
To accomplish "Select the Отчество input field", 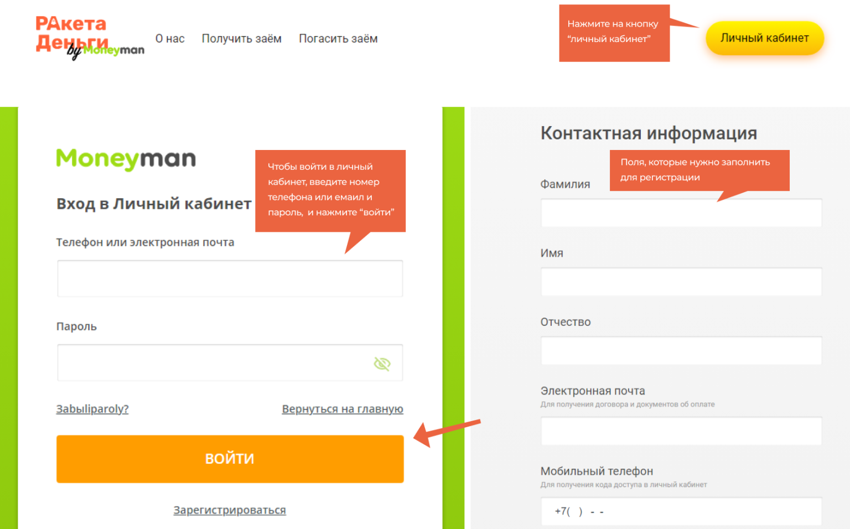I will pos(681,351).
